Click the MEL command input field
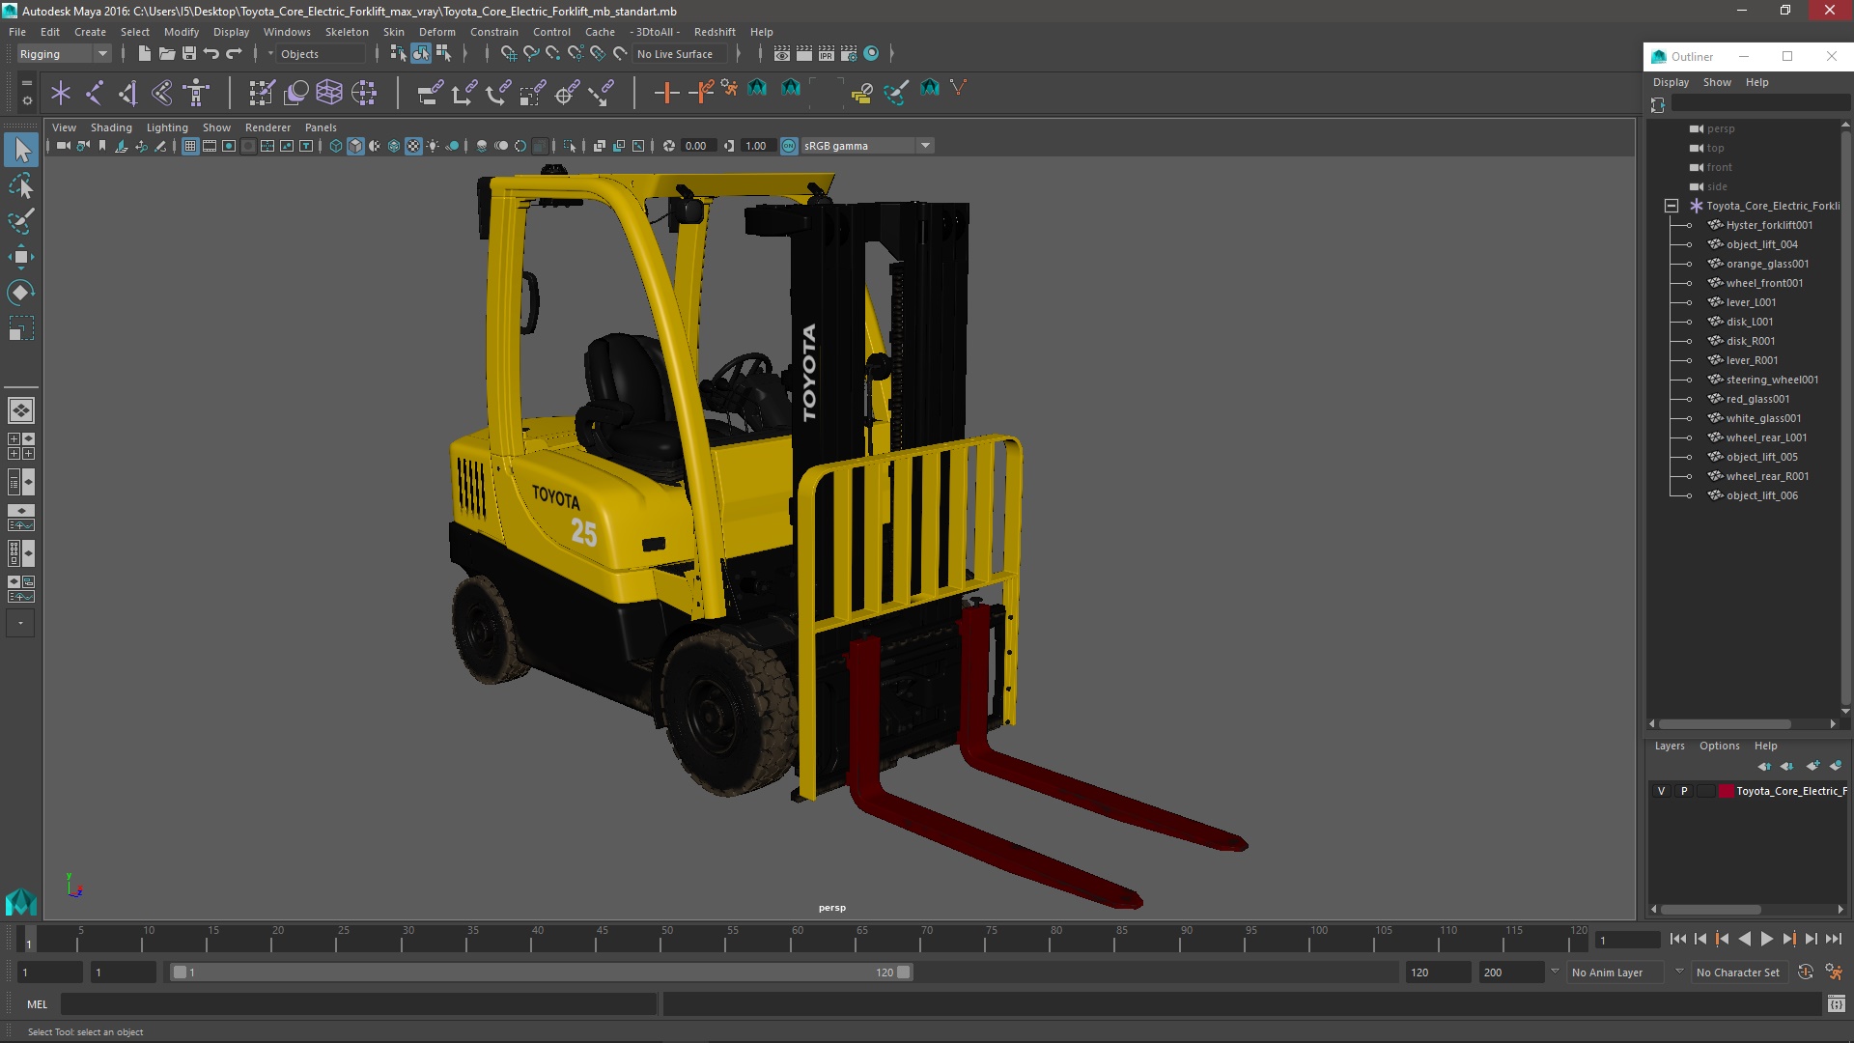The width and height of the screenshot is (1854, 1043). tap(358, 1004)
